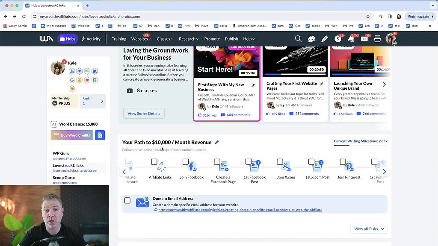
Task: Expand View all Tasks at the bottom
Action: [x=368, y=228]
